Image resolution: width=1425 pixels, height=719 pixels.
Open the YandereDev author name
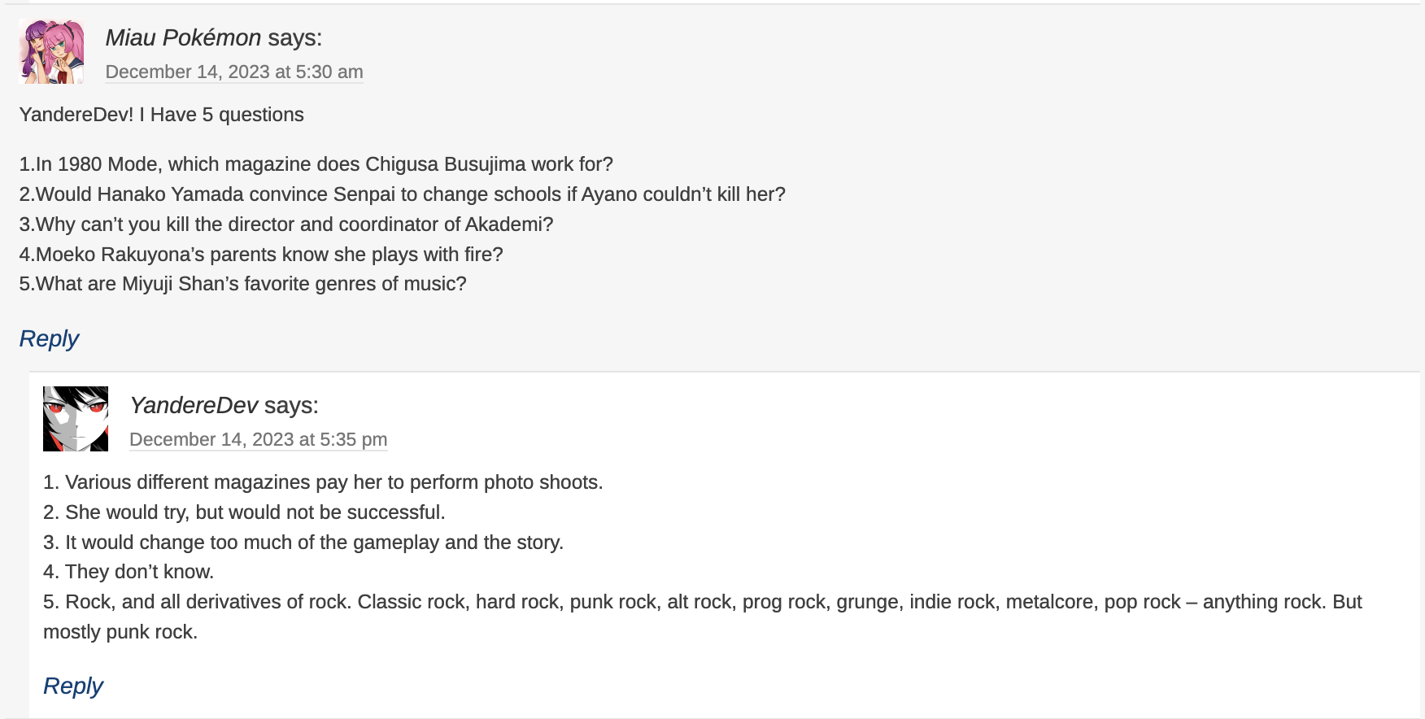tap(194, 405)
